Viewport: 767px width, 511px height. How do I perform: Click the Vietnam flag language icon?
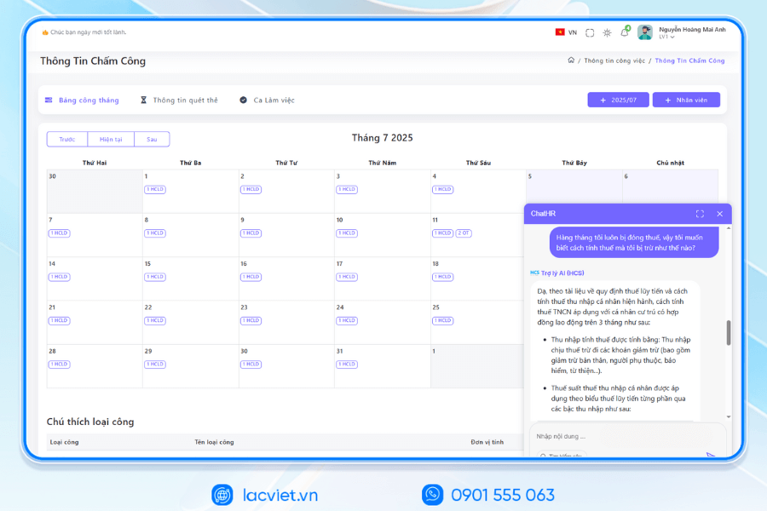point(560,32)
